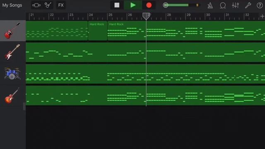Image resolution: width=265 pixels, height=149 pixels.
Task: Open song settings wrench icon
Action: pyautogui.click(x=248, y=5)
